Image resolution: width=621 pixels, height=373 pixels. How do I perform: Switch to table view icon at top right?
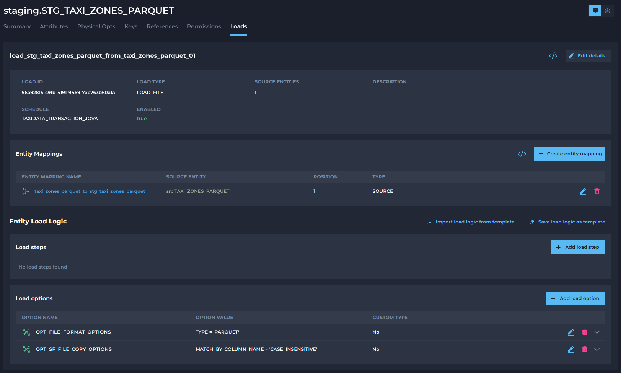click(x=595, y=11)
